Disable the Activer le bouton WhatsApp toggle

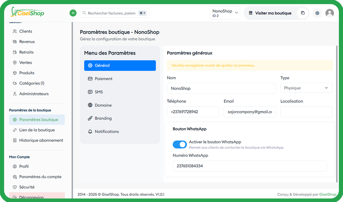click(x=179, y=144)
